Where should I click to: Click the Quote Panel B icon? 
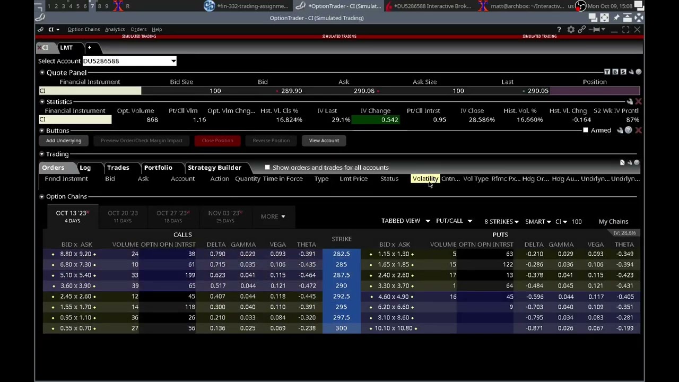(615, 72)
